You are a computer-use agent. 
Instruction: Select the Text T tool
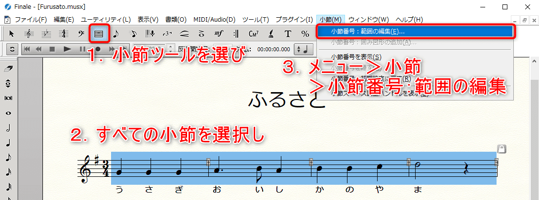(288, 33)
